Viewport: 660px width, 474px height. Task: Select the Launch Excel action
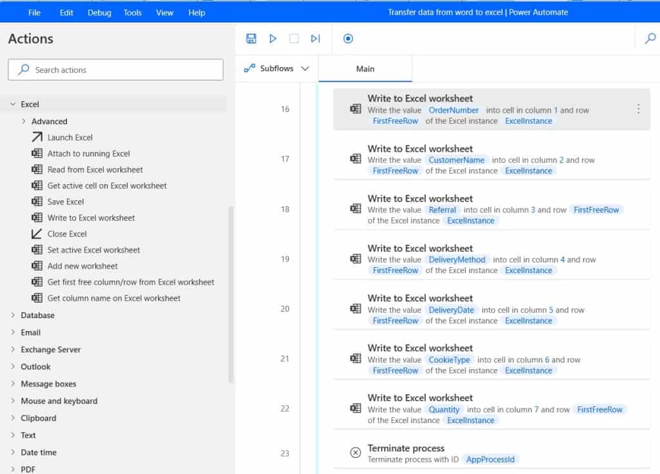70,138
